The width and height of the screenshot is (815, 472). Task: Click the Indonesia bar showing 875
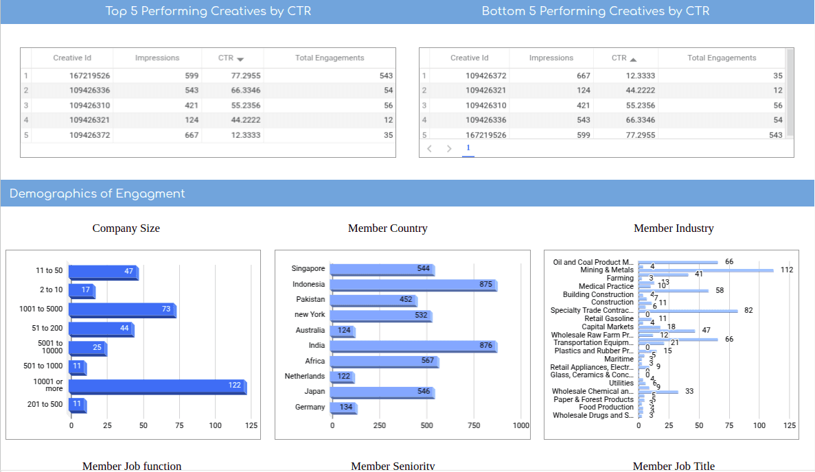(x=413, y=285)
